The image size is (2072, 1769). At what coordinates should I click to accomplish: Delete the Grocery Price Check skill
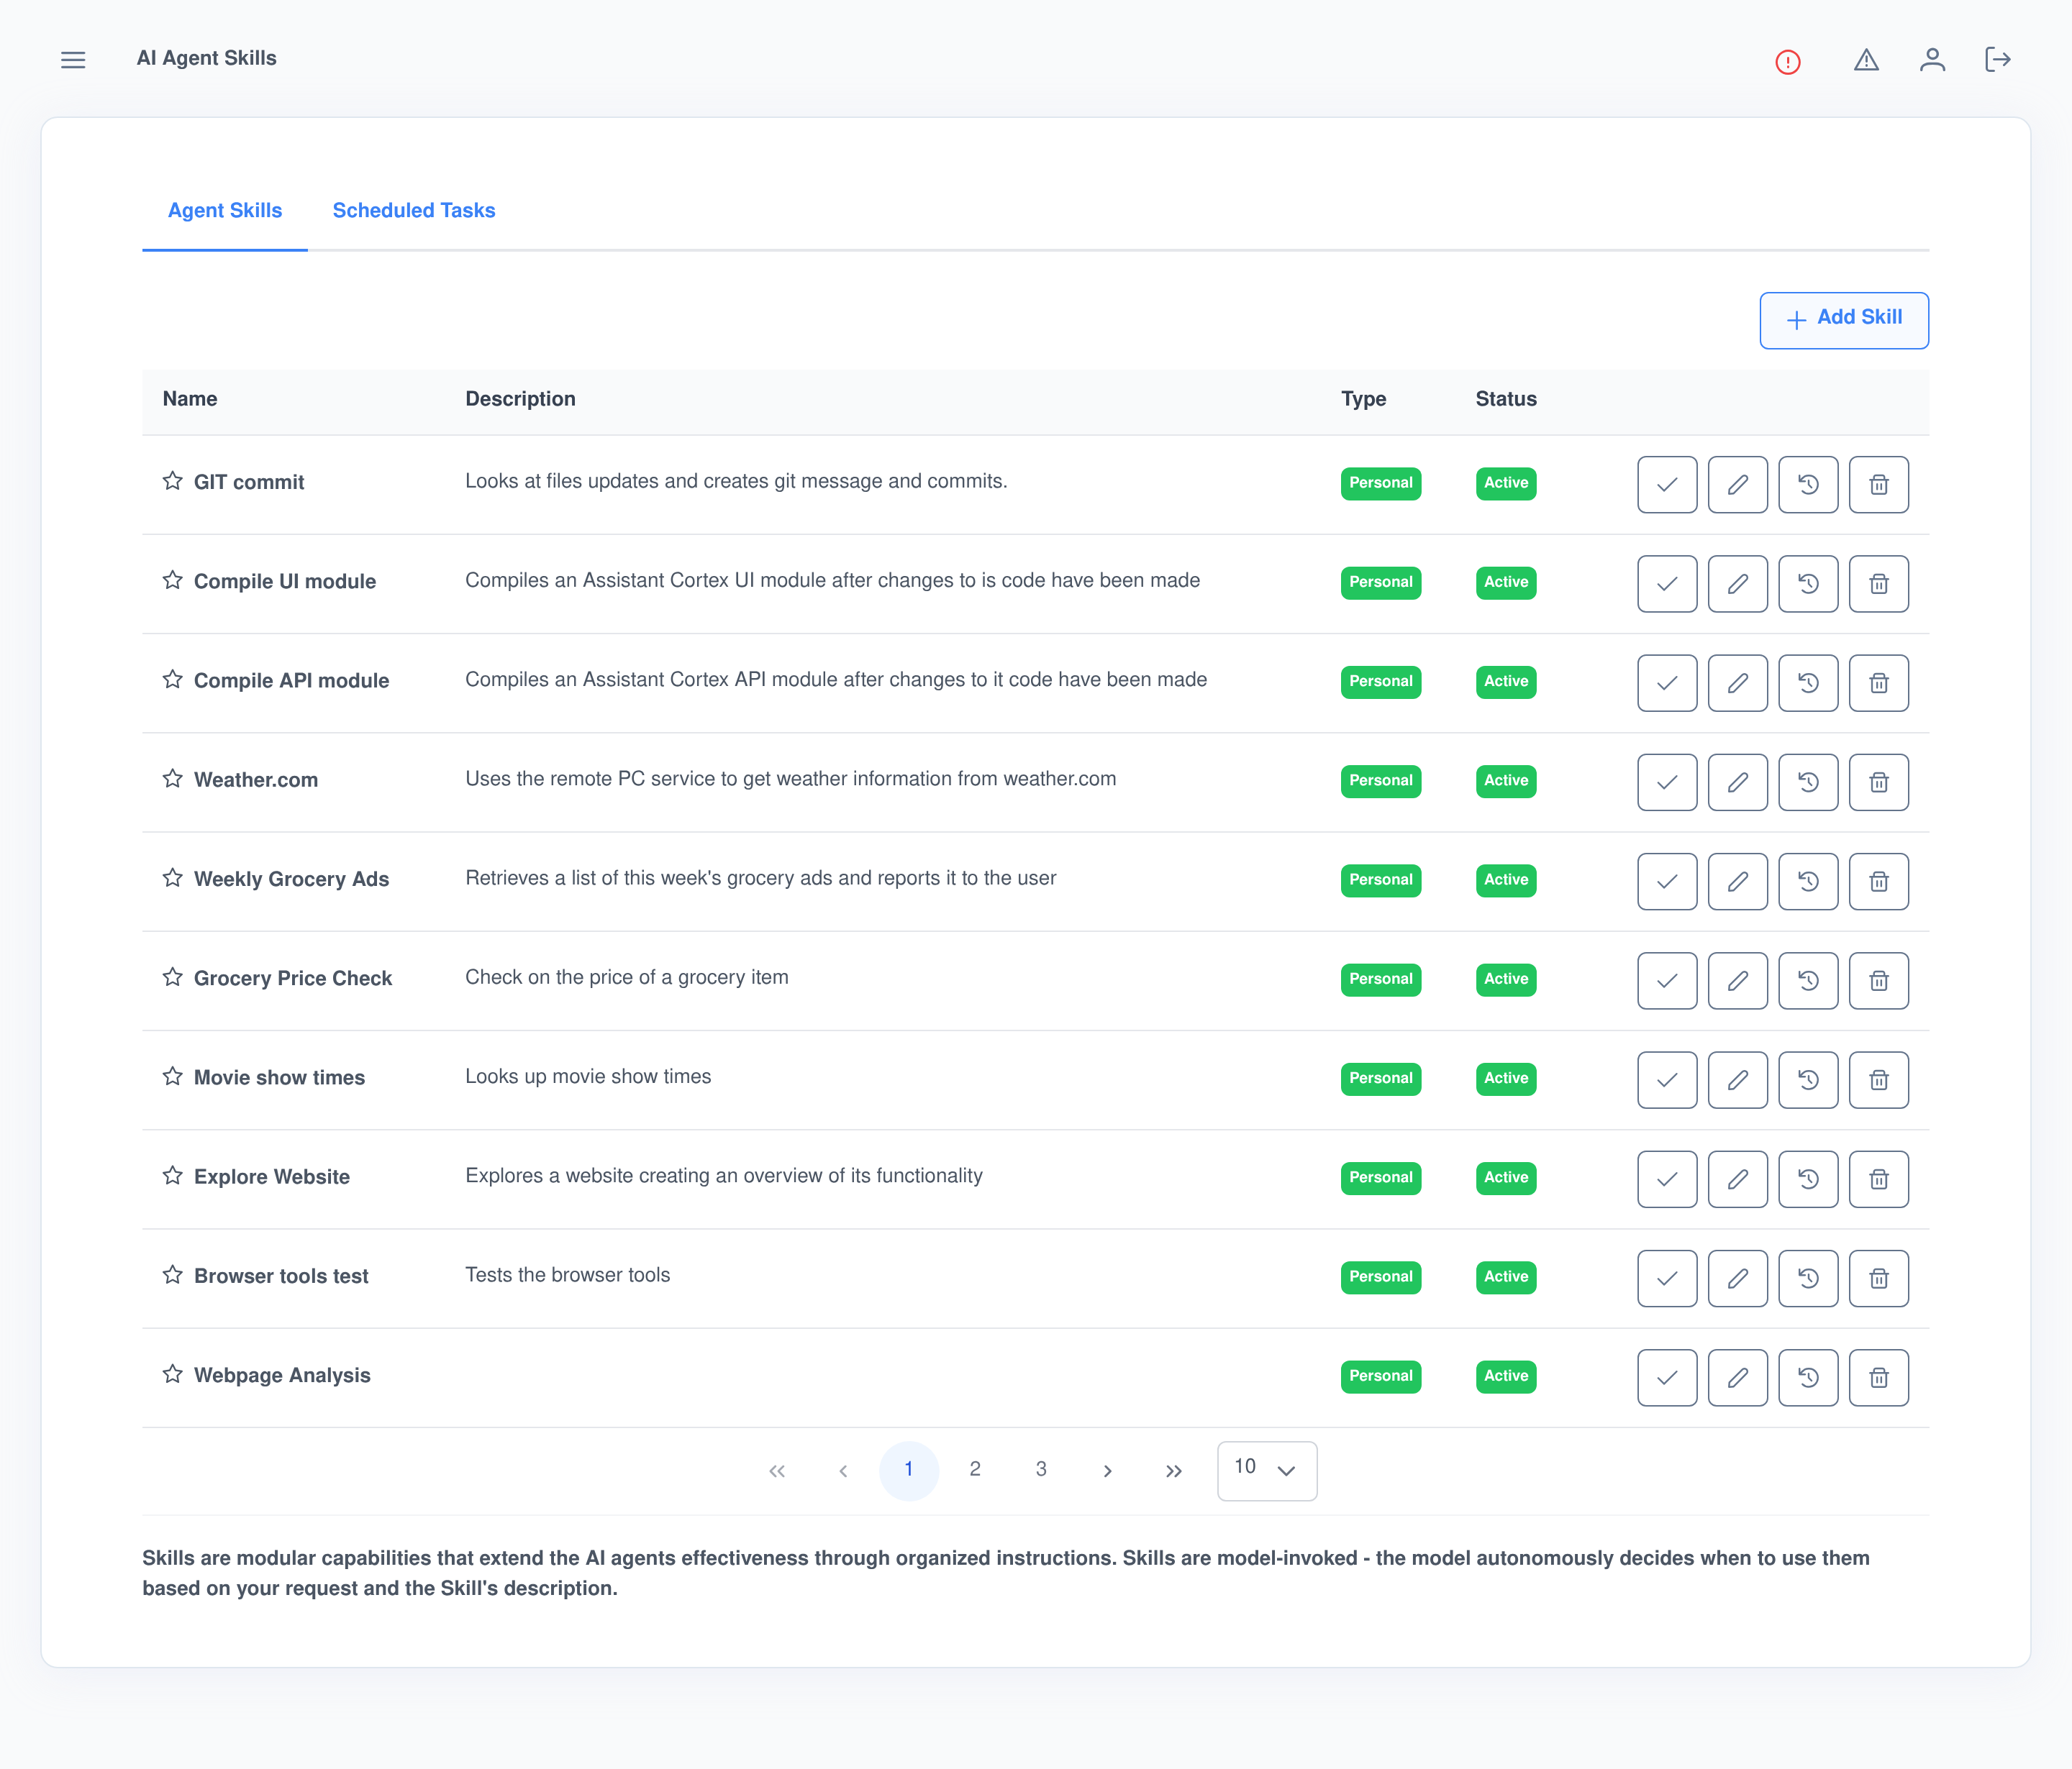click(1879, 980)
